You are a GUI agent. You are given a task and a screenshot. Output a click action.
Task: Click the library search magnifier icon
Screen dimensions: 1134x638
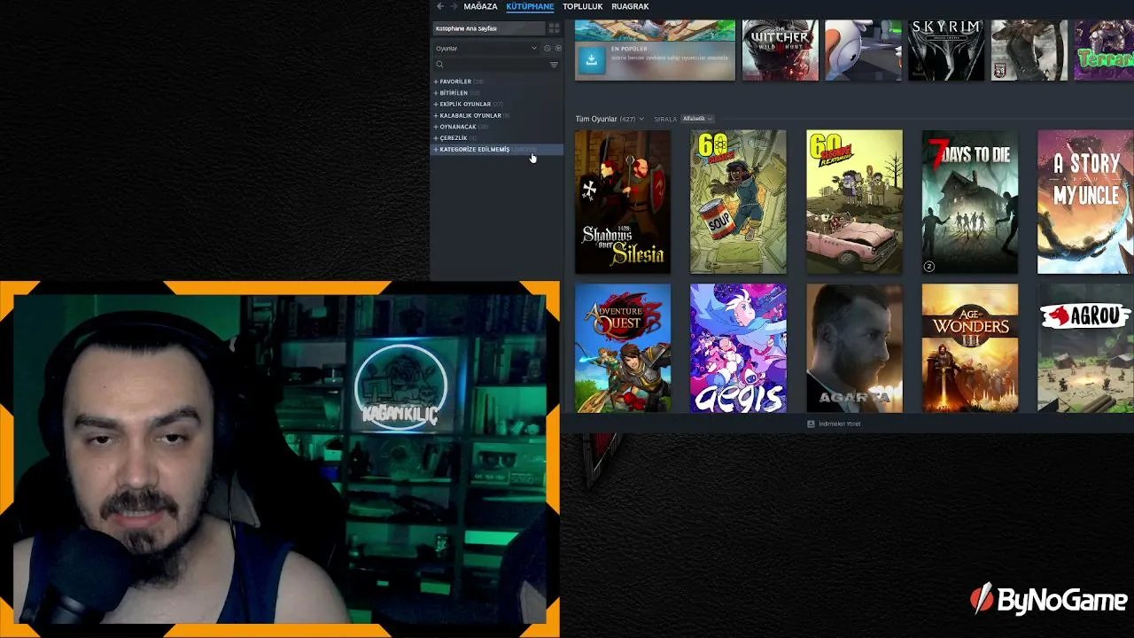pyautogui.click(x=439, y=65)
